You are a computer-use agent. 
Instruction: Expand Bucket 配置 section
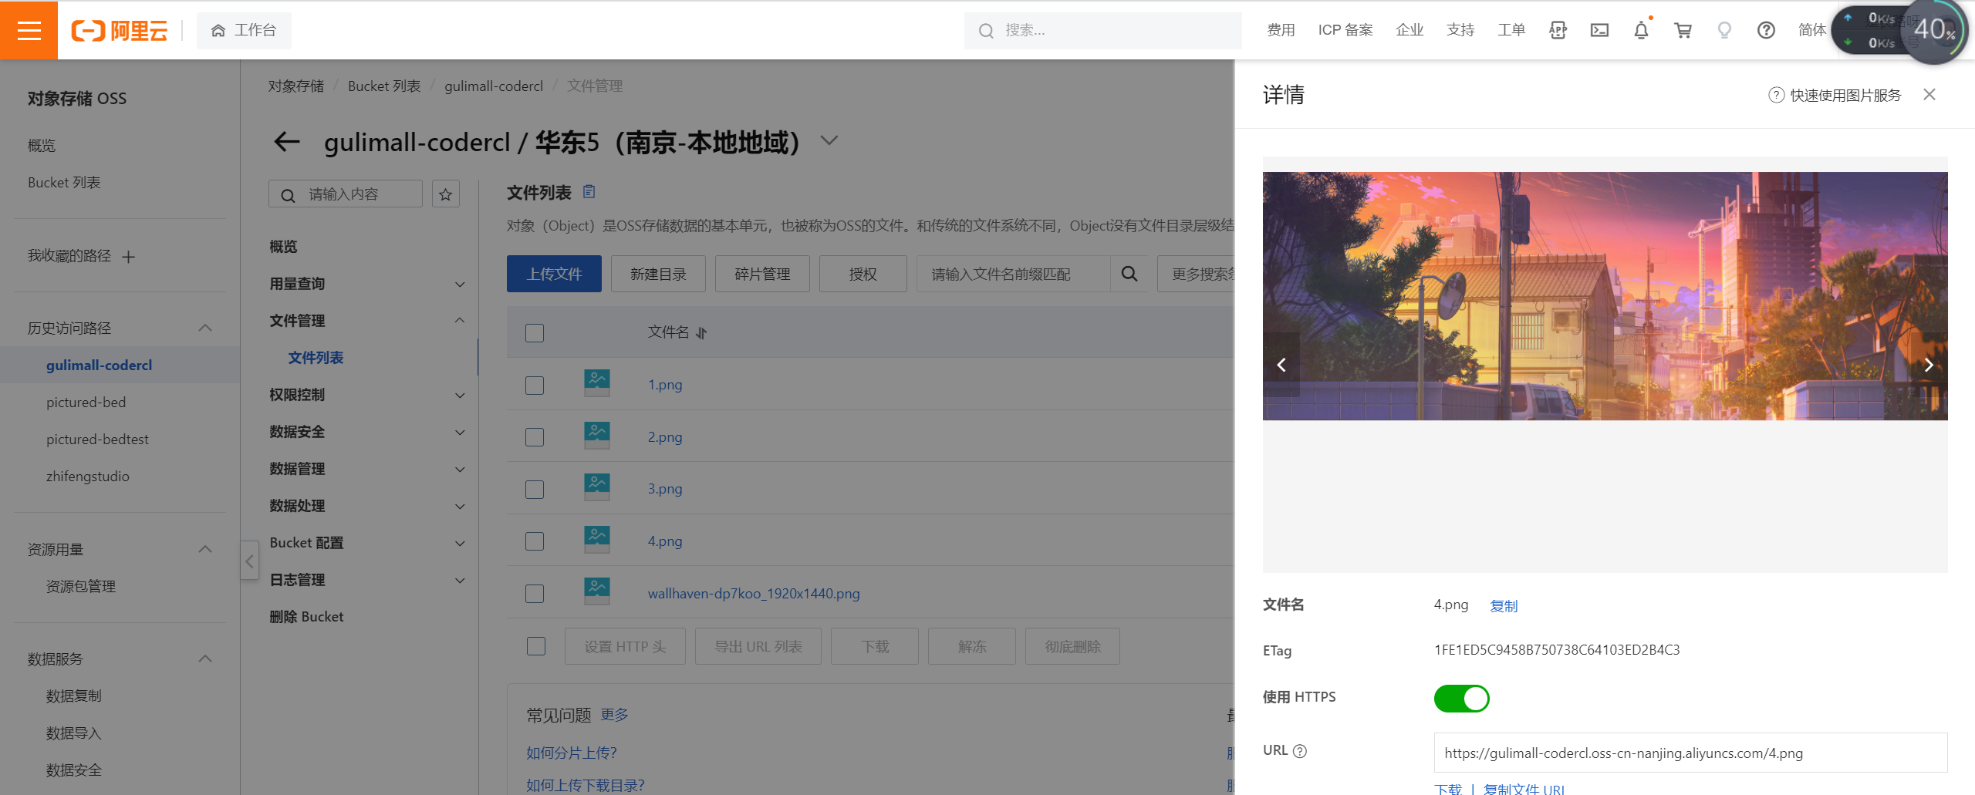tap(460, 544)
